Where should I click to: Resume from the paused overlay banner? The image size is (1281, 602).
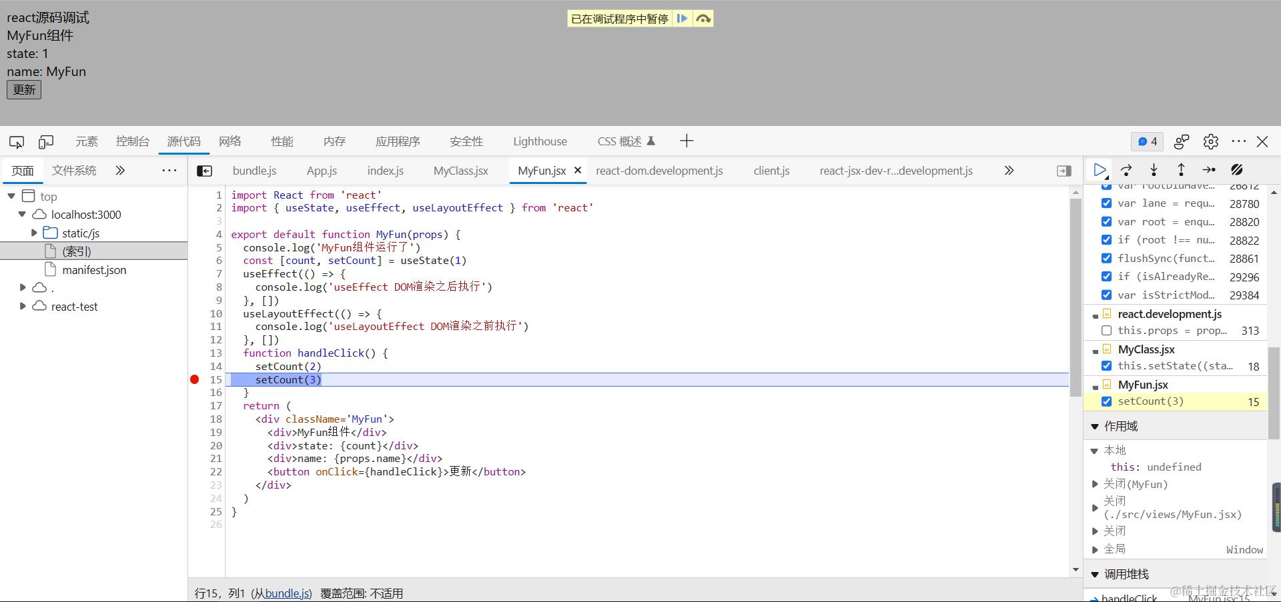pyautogui.click(x=682, y=19)
